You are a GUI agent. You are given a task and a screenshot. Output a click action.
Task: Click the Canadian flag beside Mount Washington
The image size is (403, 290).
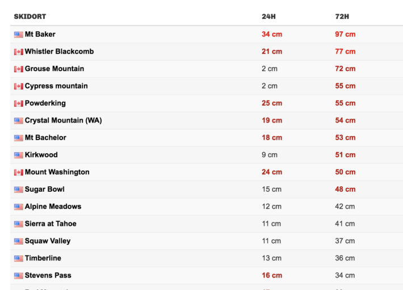(19, 173)
